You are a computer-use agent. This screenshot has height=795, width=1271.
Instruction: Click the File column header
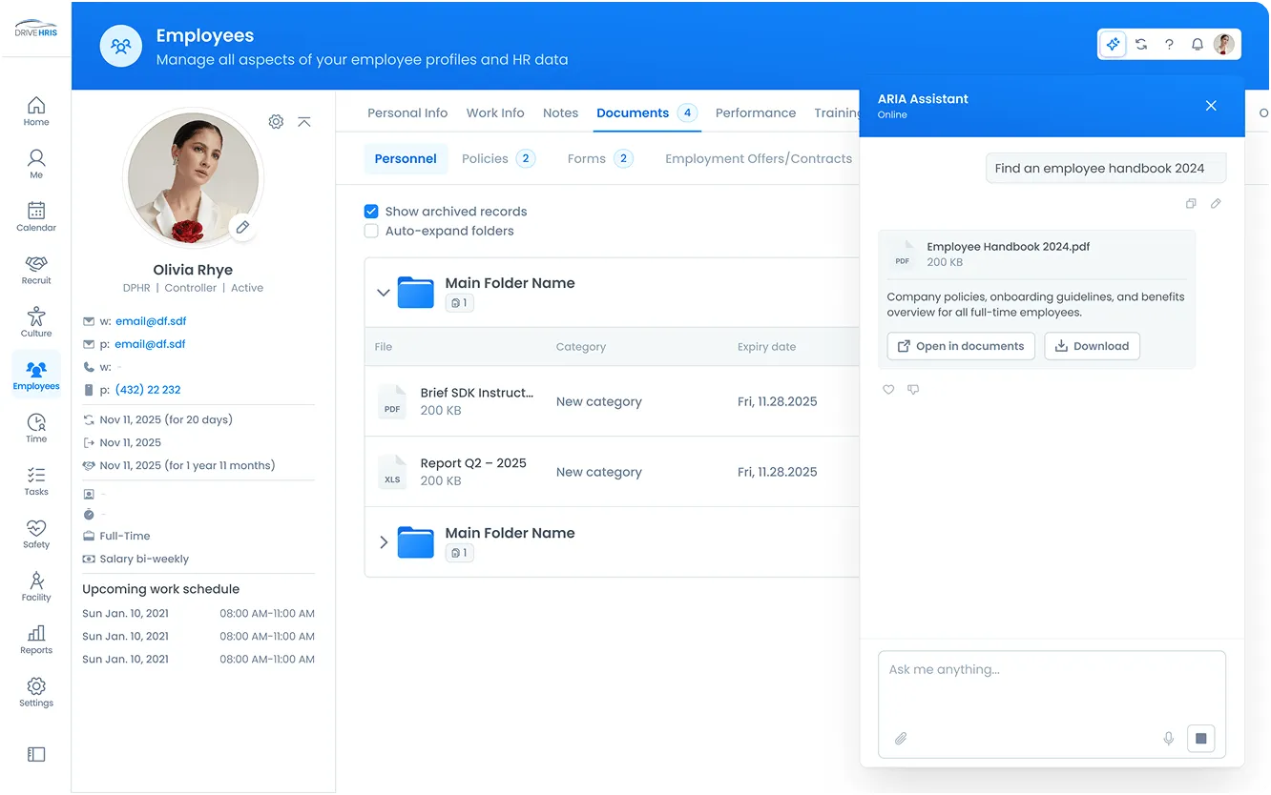pyautogui.click(x=384, y=347)
